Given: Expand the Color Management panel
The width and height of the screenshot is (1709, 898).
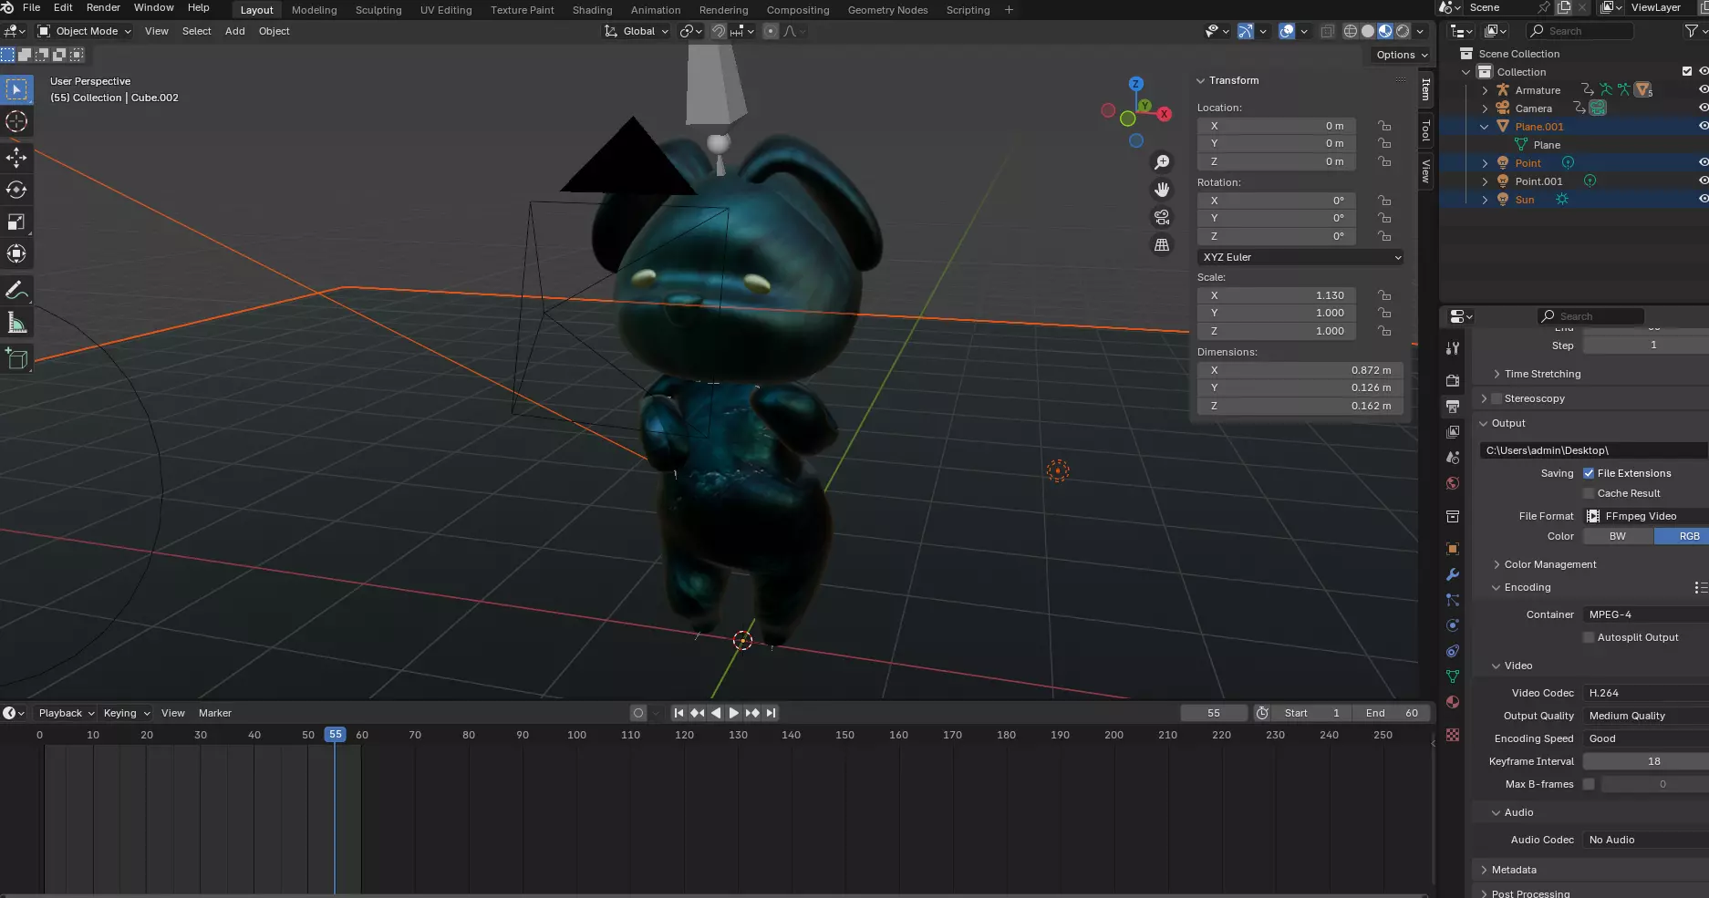Looking at the screenshot, I should pyautogui.click(x=1549, y=564).
